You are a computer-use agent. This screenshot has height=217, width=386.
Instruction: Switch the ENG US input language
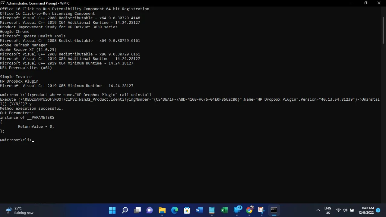pos(327,210)
